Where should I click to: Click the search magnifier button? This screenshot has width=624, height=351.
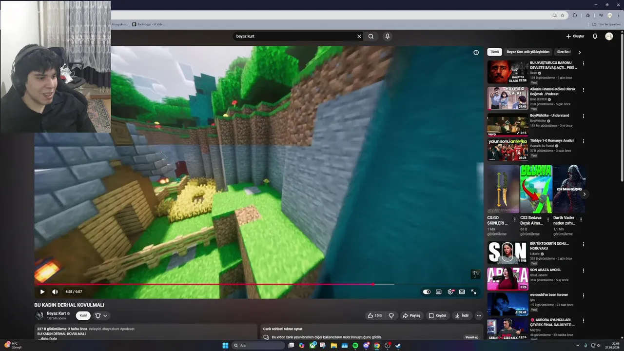371,36
